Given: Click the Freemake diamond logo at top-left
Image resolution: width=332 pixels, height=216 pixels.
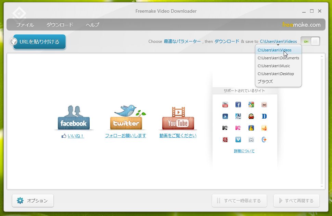Looking at the screenshot, I should tap(19, 13).
